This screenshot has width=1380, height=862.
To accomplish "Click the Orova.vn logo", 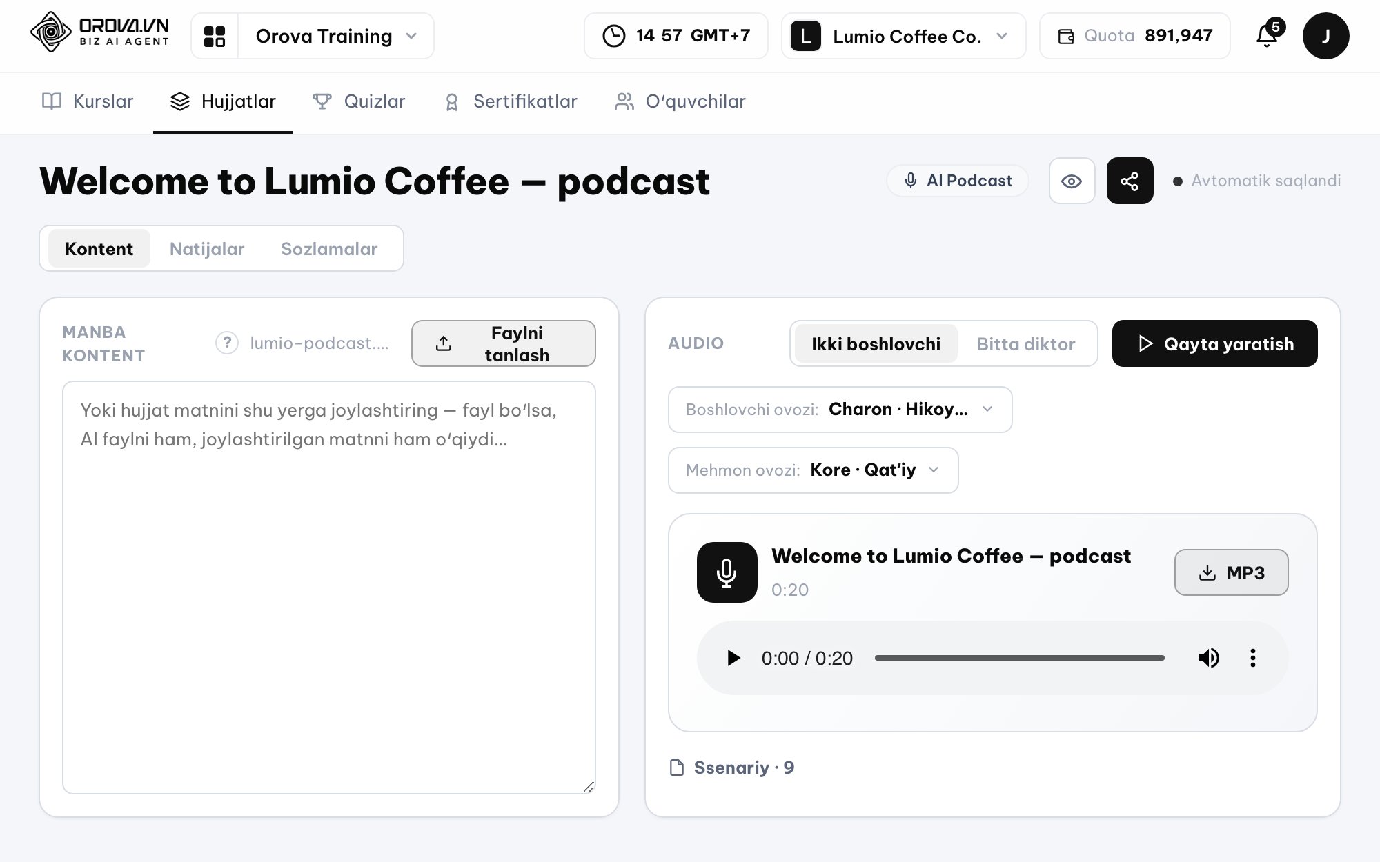I will (x=100, y=32).
